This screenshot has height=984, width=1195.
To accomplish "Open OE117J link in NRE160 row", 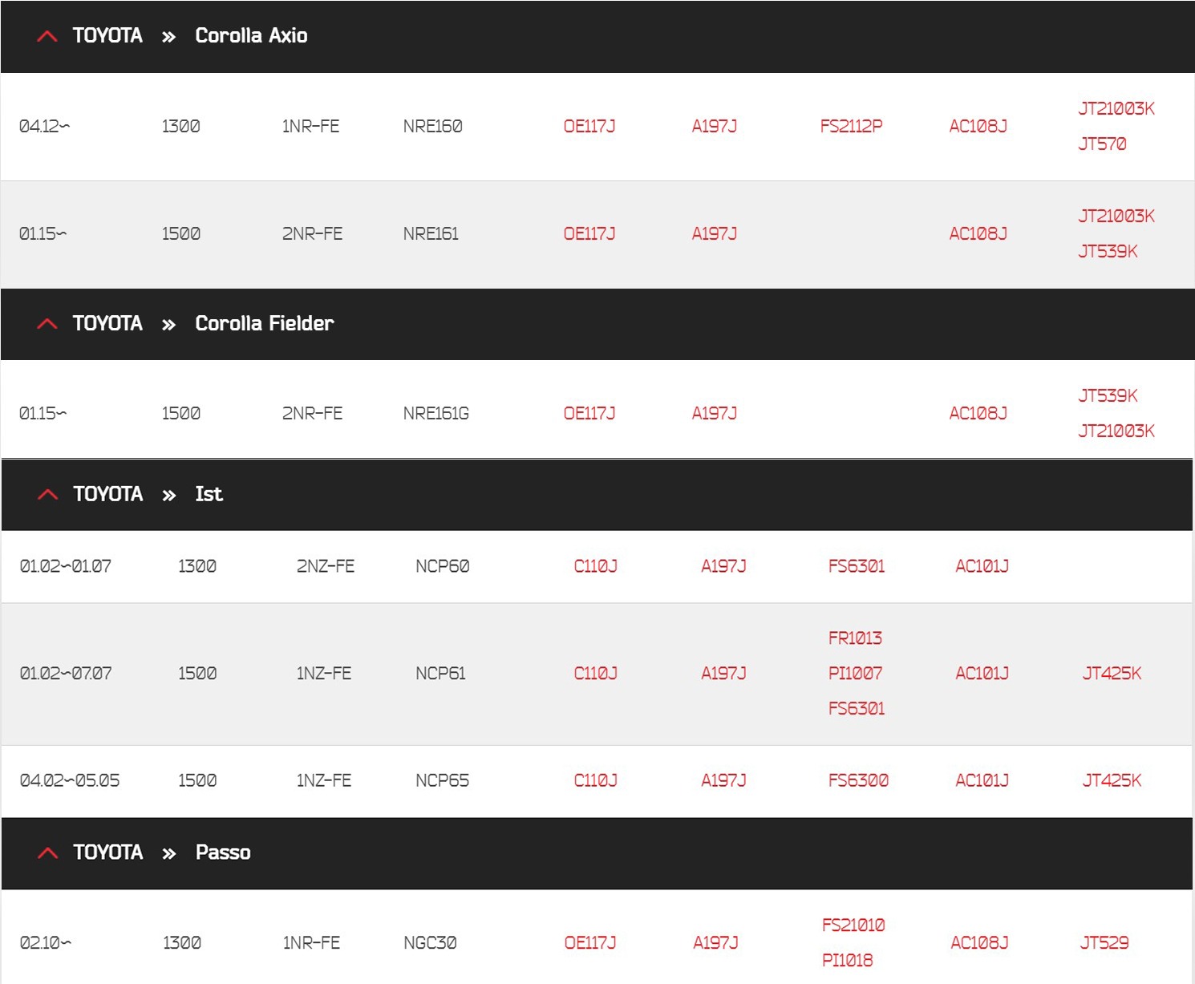I will [x=589, y=127].
